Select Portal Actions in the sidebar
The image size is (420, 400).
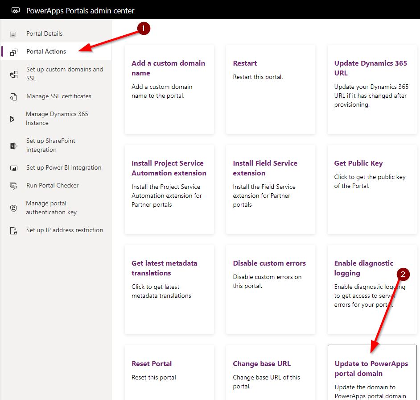(56, 51)
